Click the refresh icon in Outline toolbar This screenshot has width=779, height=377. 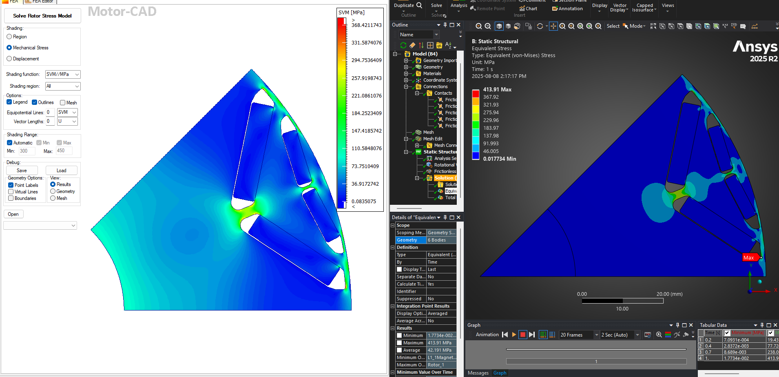point(403,45)
